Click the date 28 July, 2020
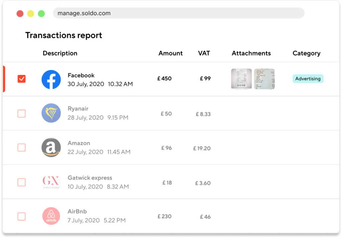The image size is (342, 238). pyautogui.click(x=85, y=118)
